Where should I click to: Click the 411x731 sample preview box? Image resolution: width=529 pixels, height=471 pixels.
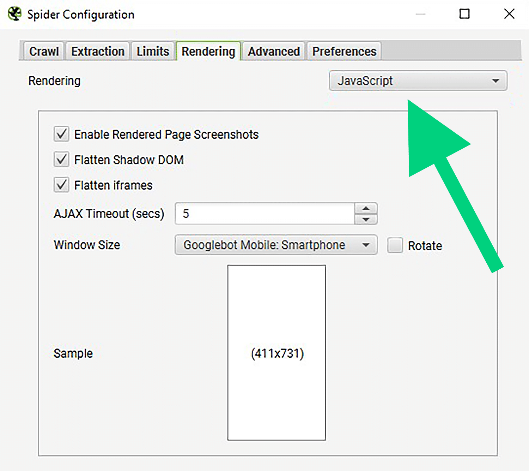point(276,353)
